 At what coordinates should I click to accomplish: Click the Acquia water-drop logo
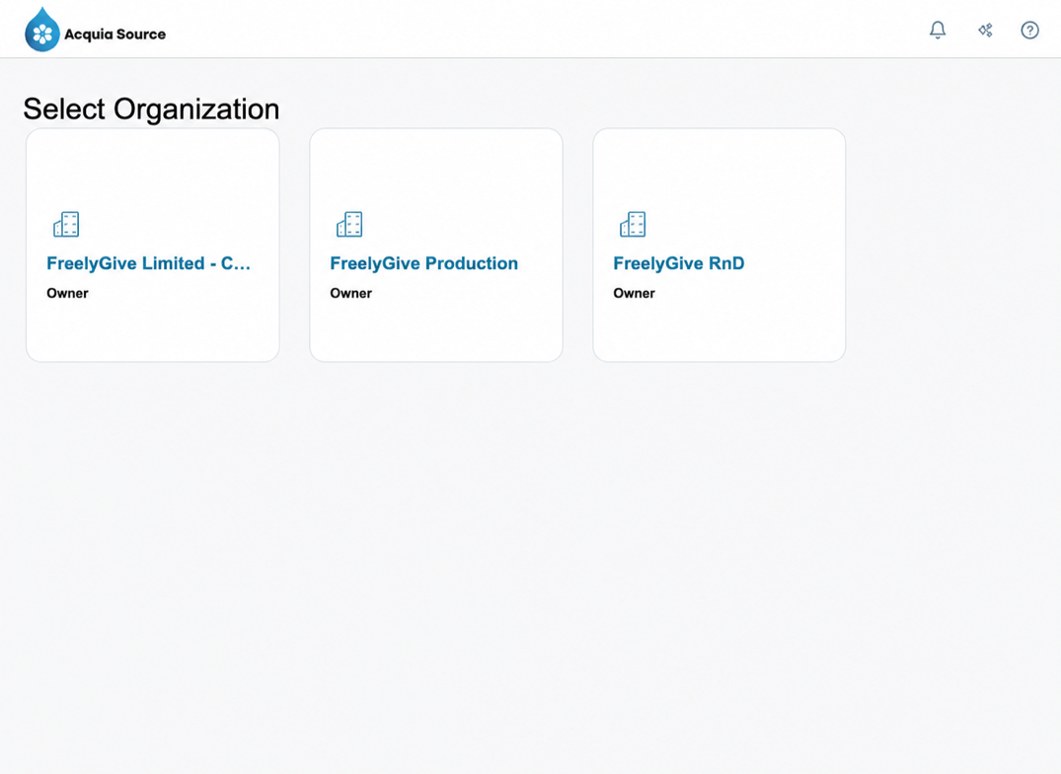pyautogui.click(x=42, y=30)
